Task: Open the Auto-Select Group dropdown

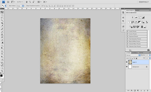Action: (20, 6)
